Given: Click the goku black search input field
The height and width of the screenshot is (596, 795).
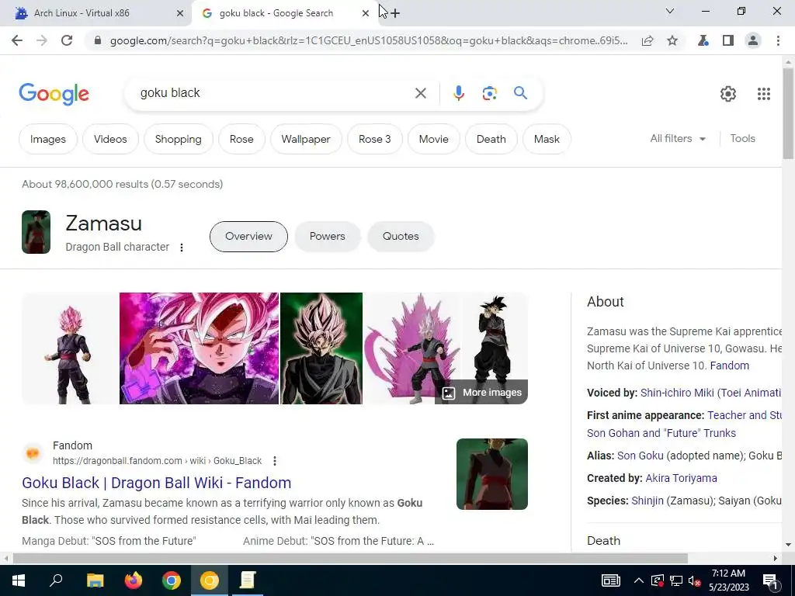Looking at the screenshot, I should pyautogui.click(x=274, y=93).
